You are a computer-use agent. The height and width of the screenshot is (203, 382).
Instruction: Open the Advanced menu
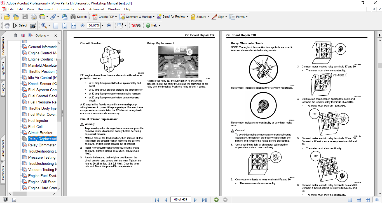pos(97,9)
